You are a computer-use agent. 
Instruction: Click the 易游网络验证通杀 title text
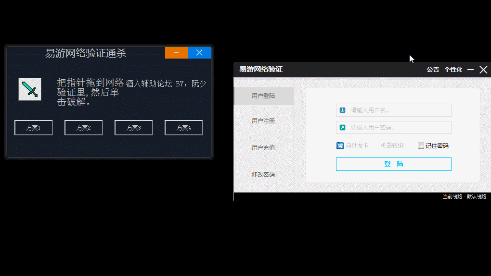tap(86, 53)
